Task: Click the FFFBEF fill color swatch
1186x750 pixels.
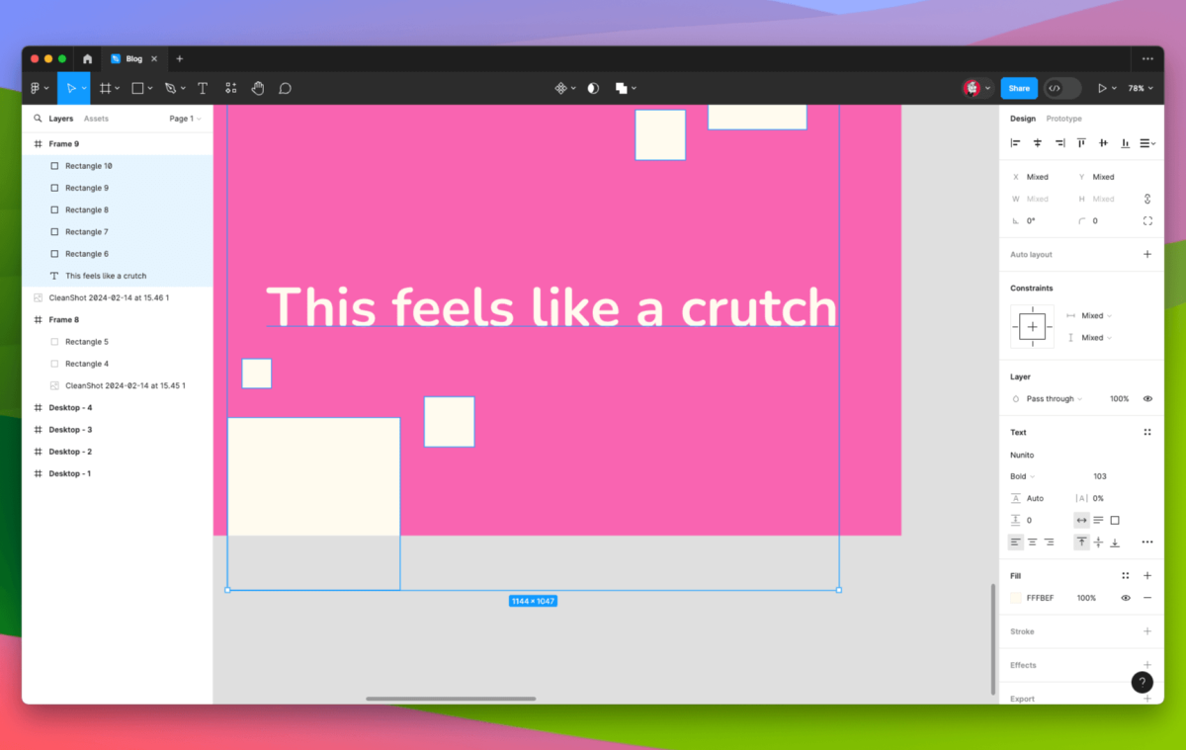Action: 1014,598
